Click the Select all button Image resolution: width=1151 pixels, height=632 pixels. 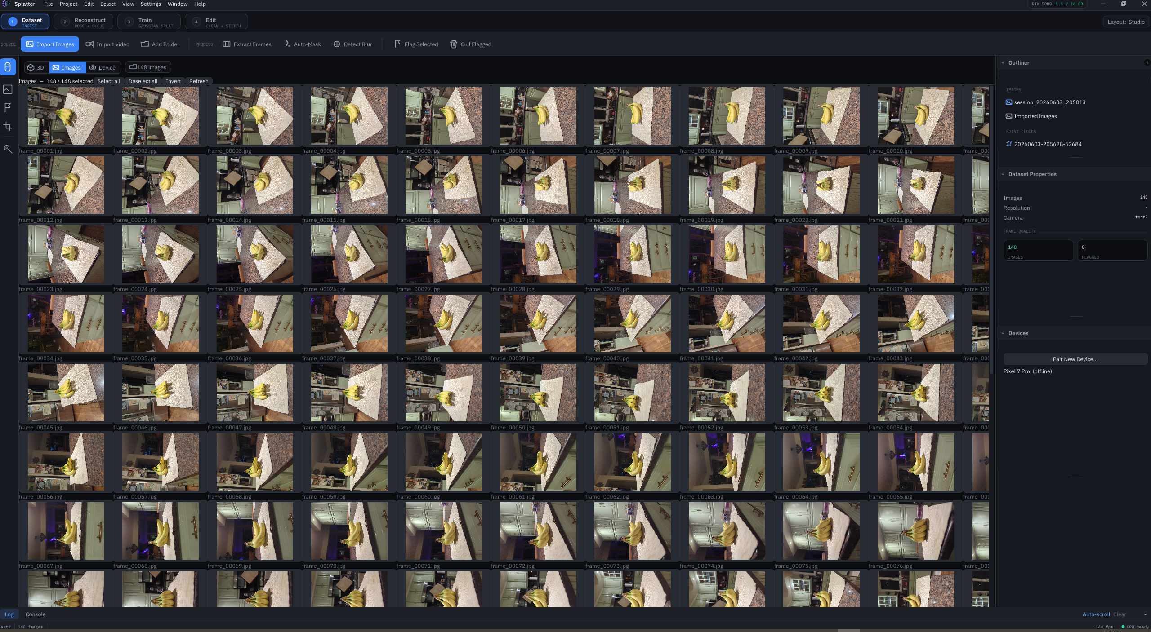[109, 81]
